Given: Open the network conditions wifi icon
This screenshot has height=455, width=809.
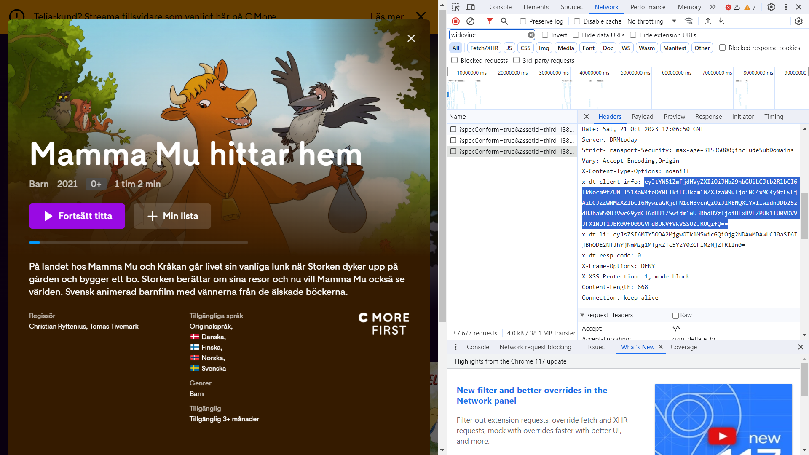Looking at the screenshot, I should pos(688,21).
